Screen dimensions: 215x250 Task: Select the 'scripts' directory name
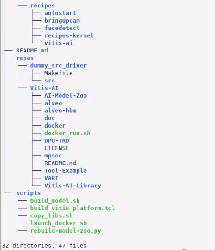[29, 193]
